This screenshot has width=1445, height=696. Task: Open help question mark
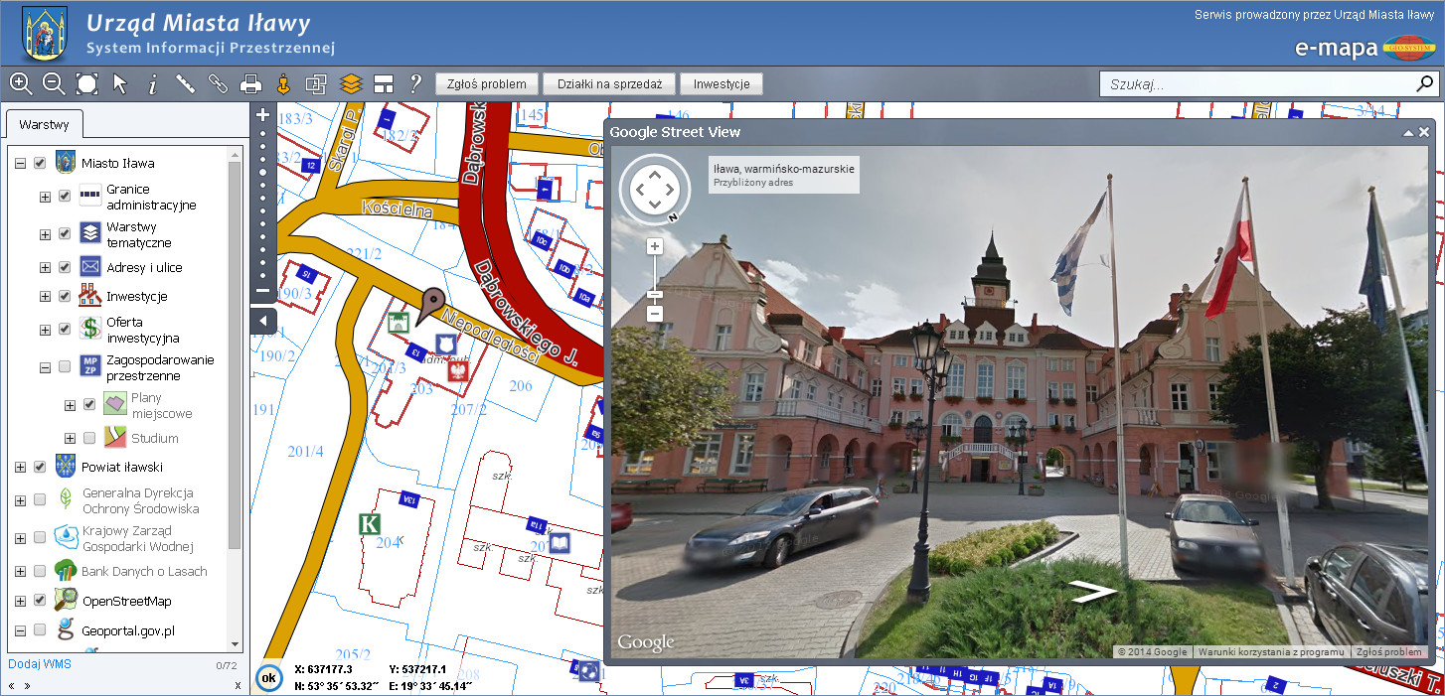click(x=415, y=84)
